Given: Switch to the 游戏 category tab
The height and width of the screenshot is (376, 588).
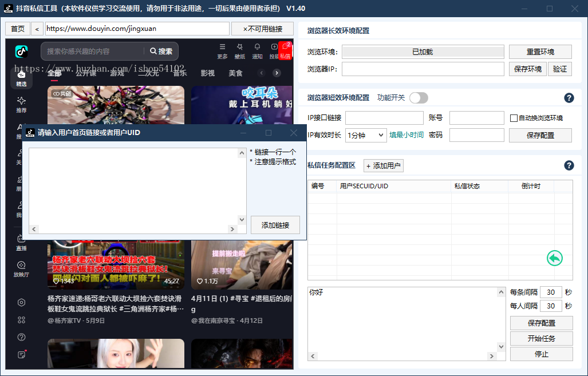Looking at the screenshot, I should [x=117, y=73].
